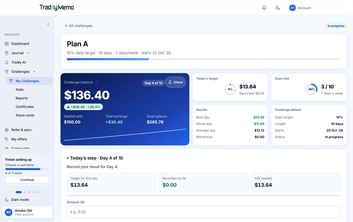This screenshot has height=222, width=353.
Task: Share the challenge via Share button
Action: coord(175,82)
